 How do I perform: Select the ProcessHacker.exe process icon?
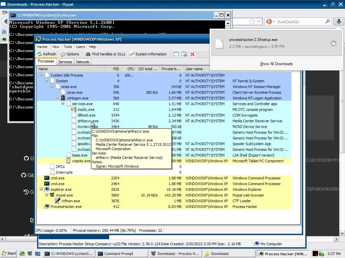(x=46, y=207)
